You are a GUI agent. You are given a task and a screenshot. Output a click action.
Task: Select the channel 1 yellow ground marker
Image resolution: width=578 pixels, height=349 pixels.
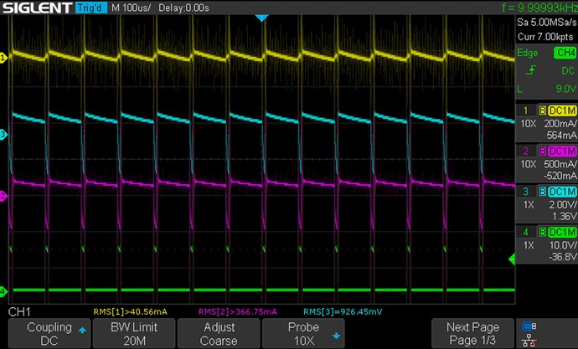point(3,58)
